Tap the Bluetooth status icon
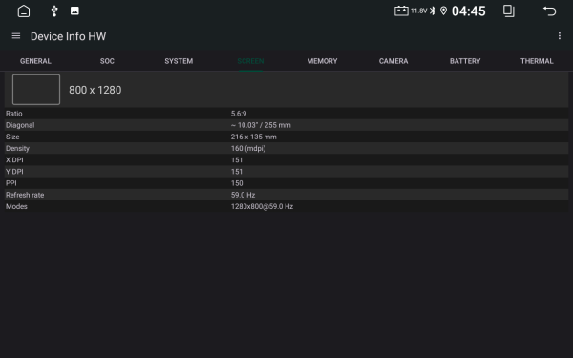Viewport: 573px width, 358px height. click(x=433, y=11)
